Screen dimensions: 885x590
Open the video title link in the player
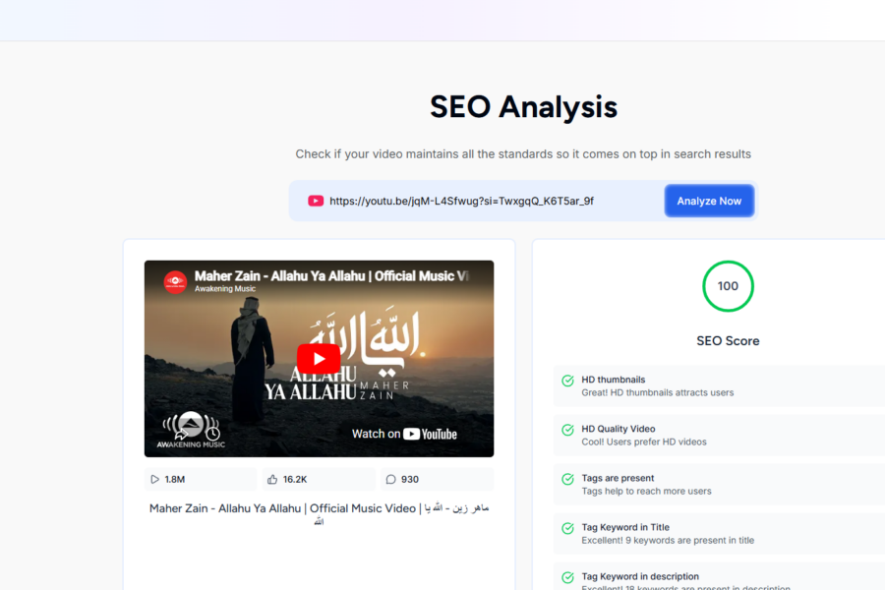tap(331, 276)
